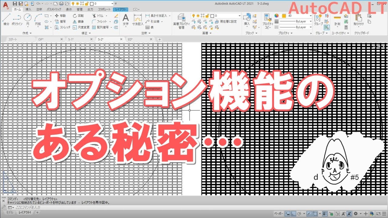388x218 pixels.
Task: Switch to the 注釈 ribbon tab
Action: [x=39, y=9]
